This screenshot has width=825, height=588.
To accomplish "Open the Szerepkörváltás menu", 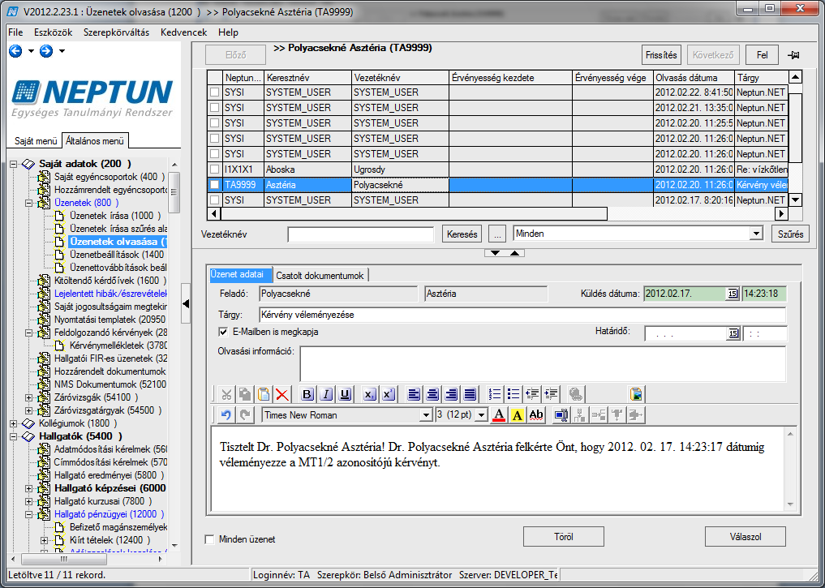I will tap(116, 32).
